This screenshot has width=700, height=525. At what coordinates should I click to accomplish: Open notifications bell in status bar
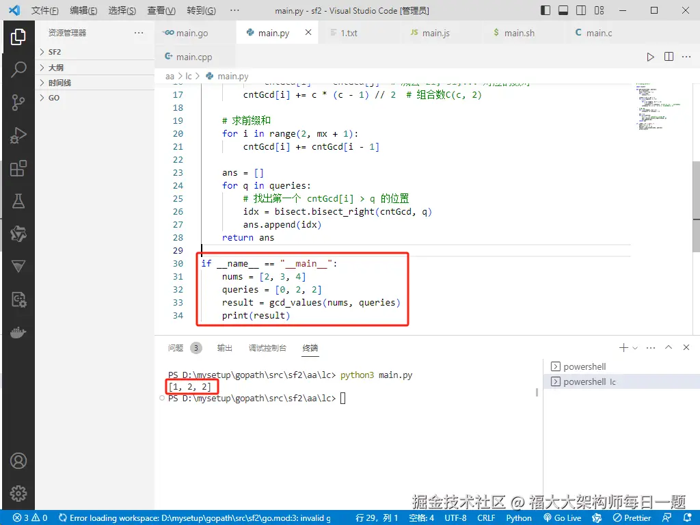tap(688, 518)
